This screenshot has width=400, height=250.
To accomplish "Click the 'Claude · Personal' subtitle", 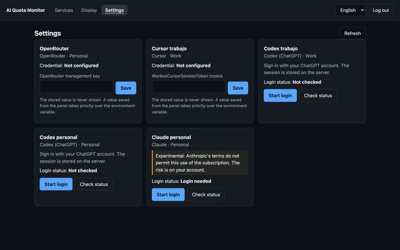I will 171,144.
